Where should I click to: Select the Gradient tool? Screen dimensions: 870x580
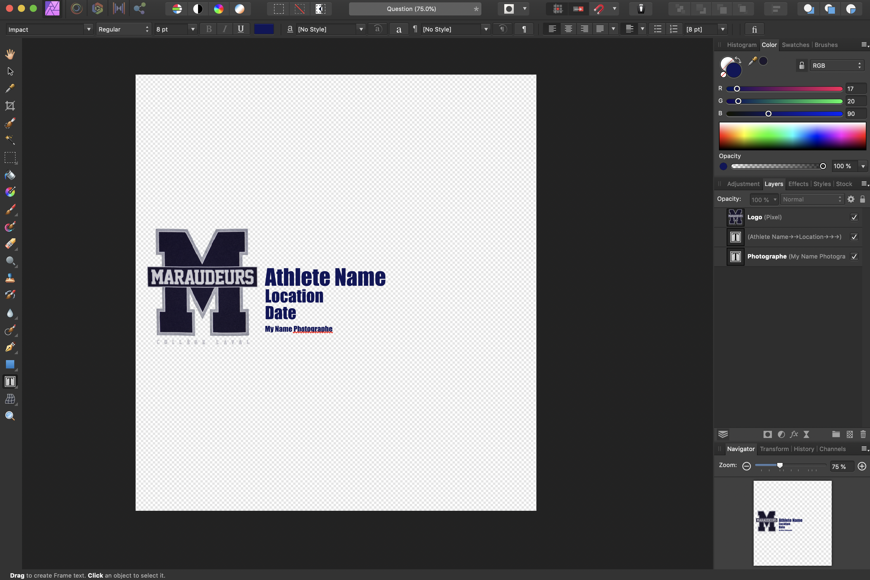click(10, 192)
